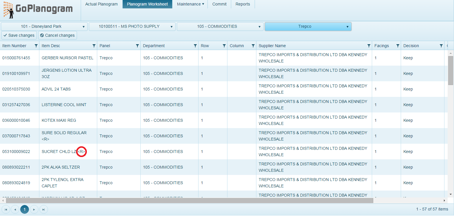Select page 1 in the pager
The height and width of the screenshot is (216, 454).
point(25,209)
